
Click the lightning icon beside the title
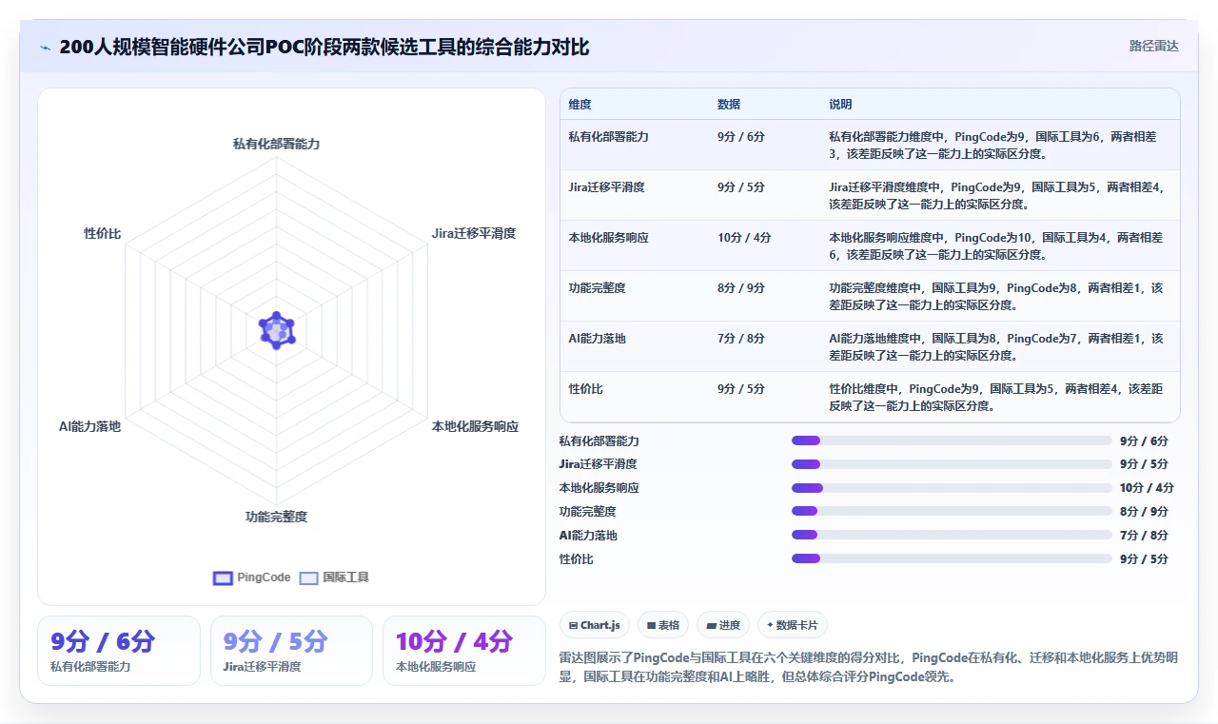(x=45, y=48)
